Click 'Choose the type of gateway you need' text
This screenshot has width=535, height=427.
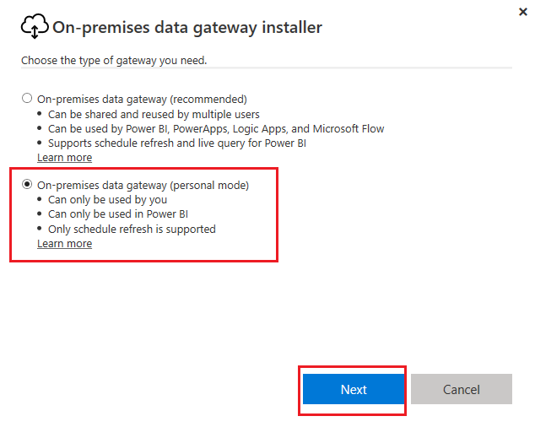[114, 60]
